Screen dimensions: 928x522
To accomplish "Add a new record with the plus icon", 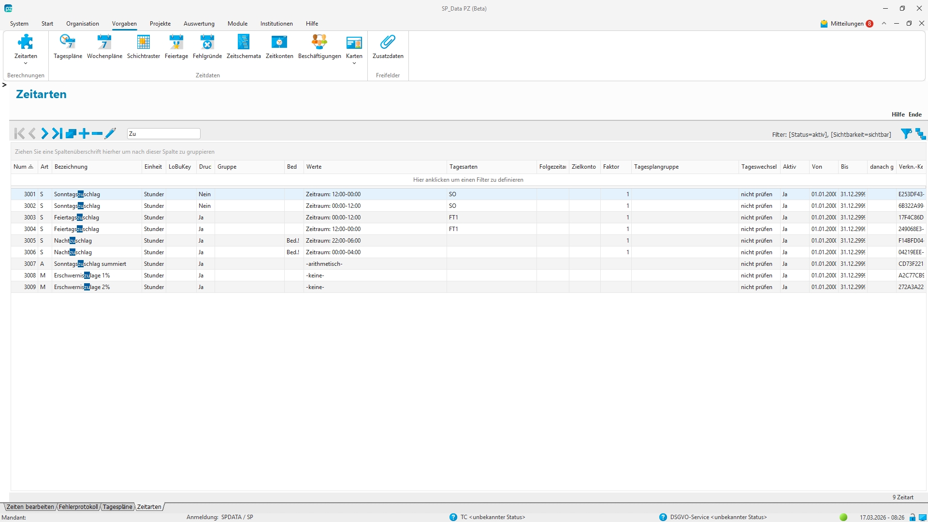I will 84,133.
